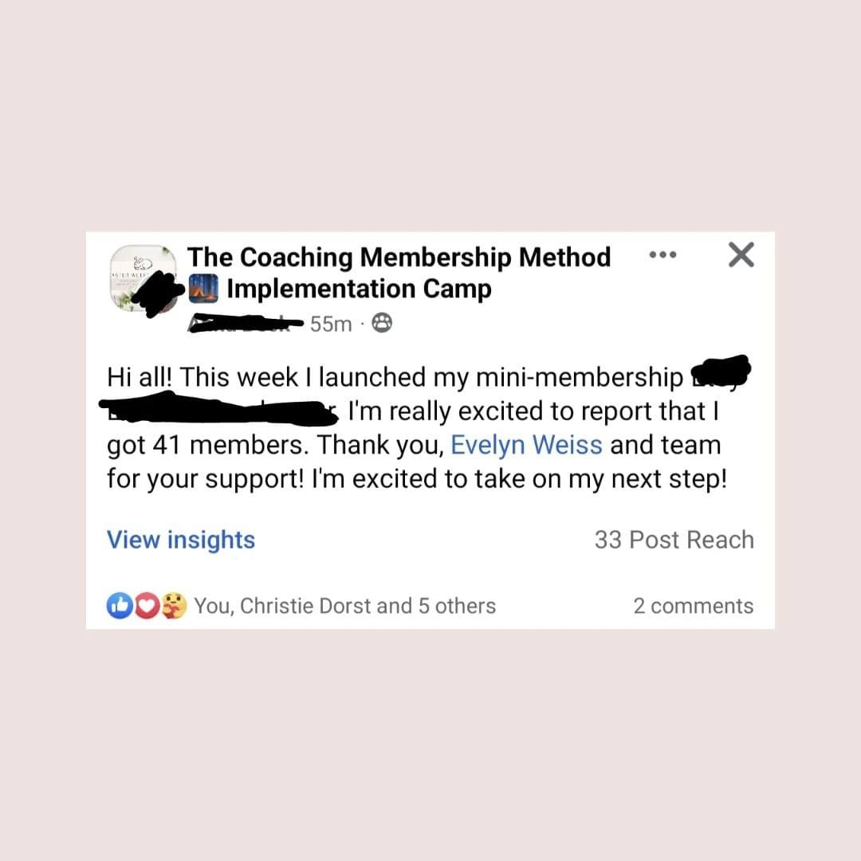Open The Coaching Membership Method group title
The image size is (861, 861).
point(399,257)
